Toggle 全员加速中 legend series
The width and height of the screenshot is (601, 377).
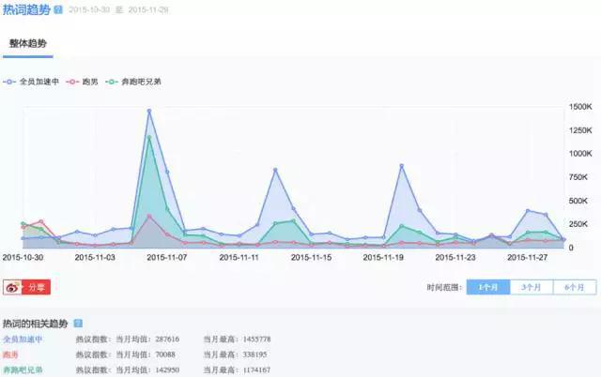tap(31, 82)
